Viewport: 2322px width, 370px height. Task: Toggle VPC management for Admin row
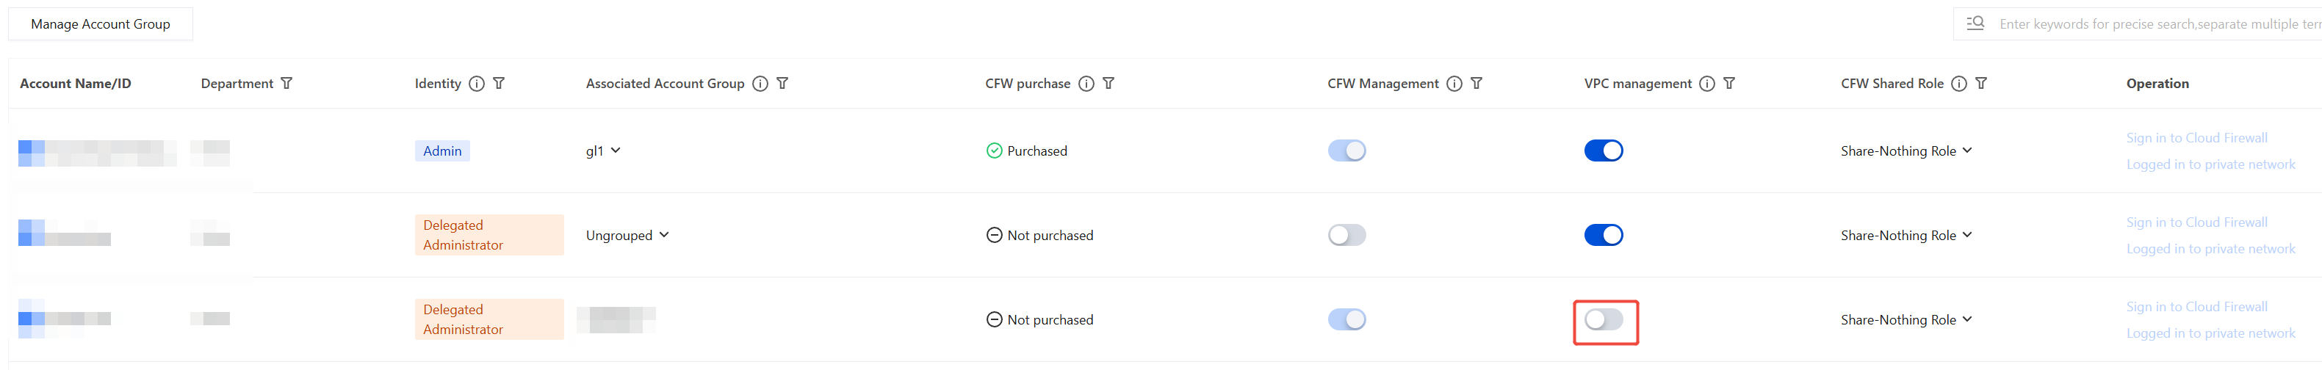[x=1604, y=150]
